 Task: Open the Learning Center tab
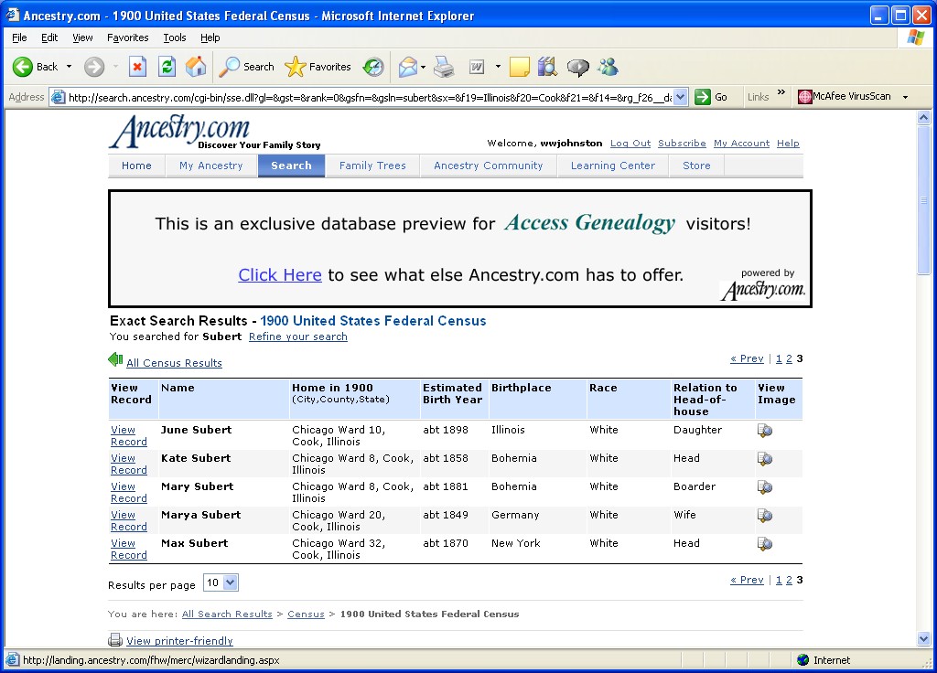click(612, 166)
